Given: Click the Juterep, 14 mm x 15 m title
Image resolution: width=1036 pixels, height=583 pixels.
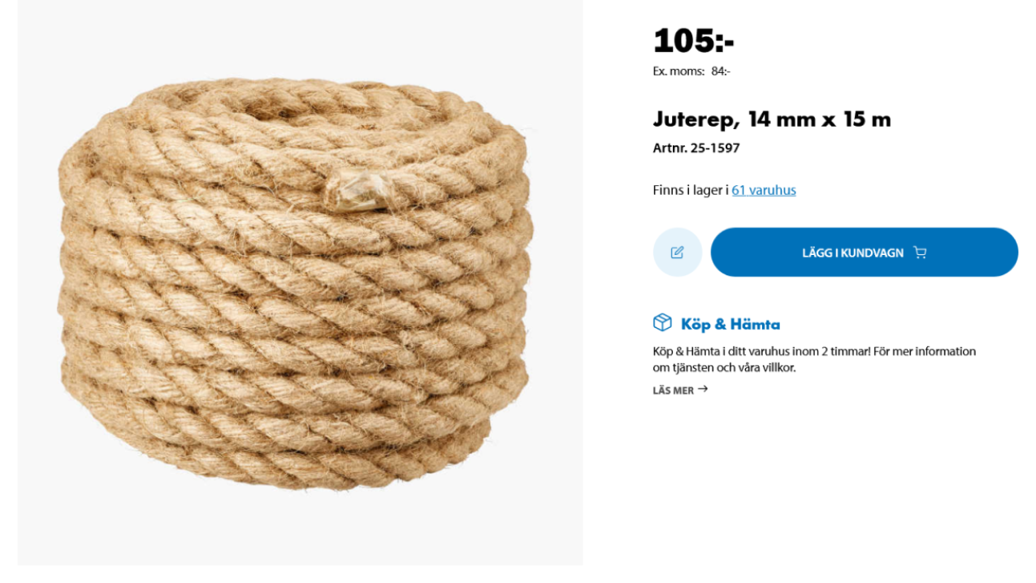Looking at the screenshot, I should coord(772,119).
